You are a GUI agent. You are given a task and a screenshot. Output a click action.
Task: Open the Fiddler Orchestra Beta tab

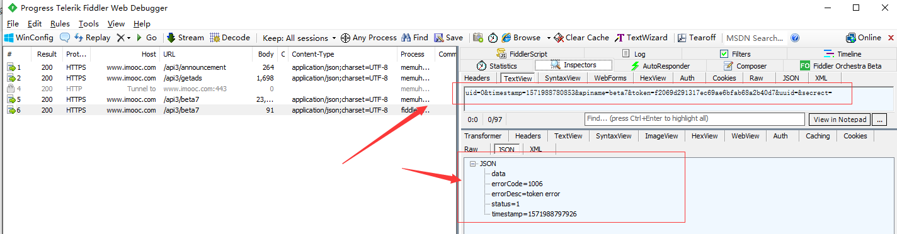tap(841, 65)
